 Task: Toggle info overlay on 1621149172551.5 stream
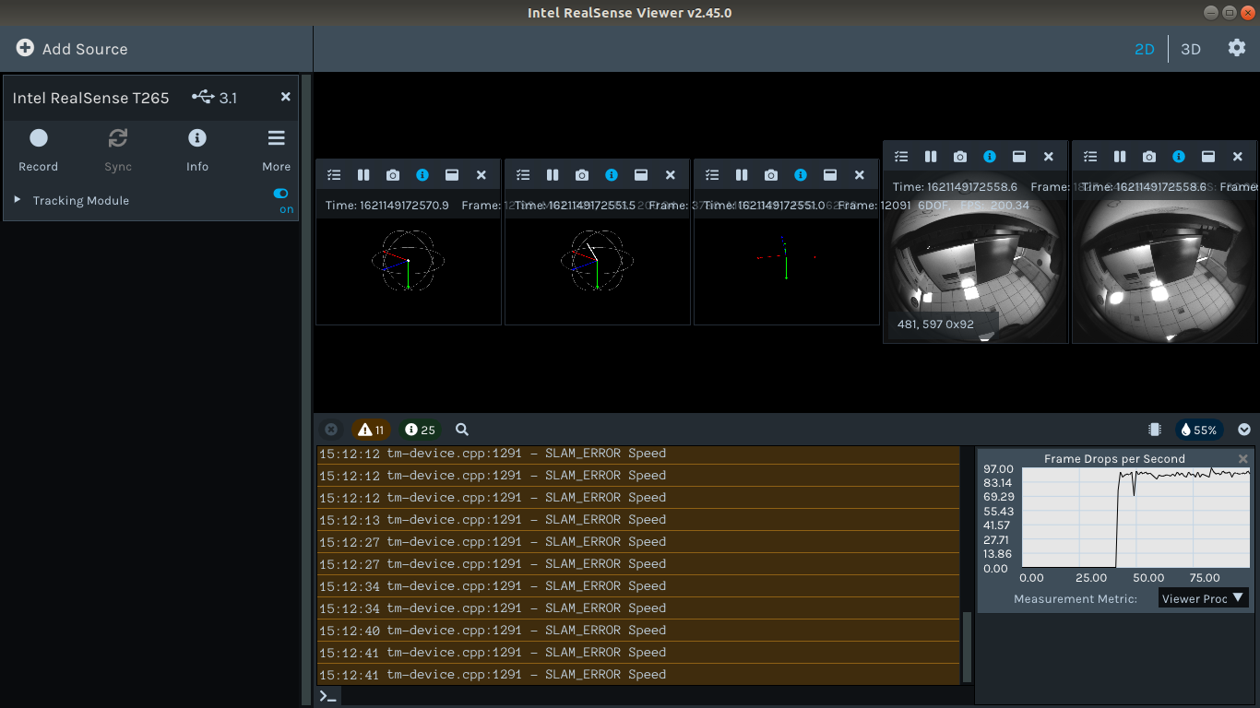[612, 175]
